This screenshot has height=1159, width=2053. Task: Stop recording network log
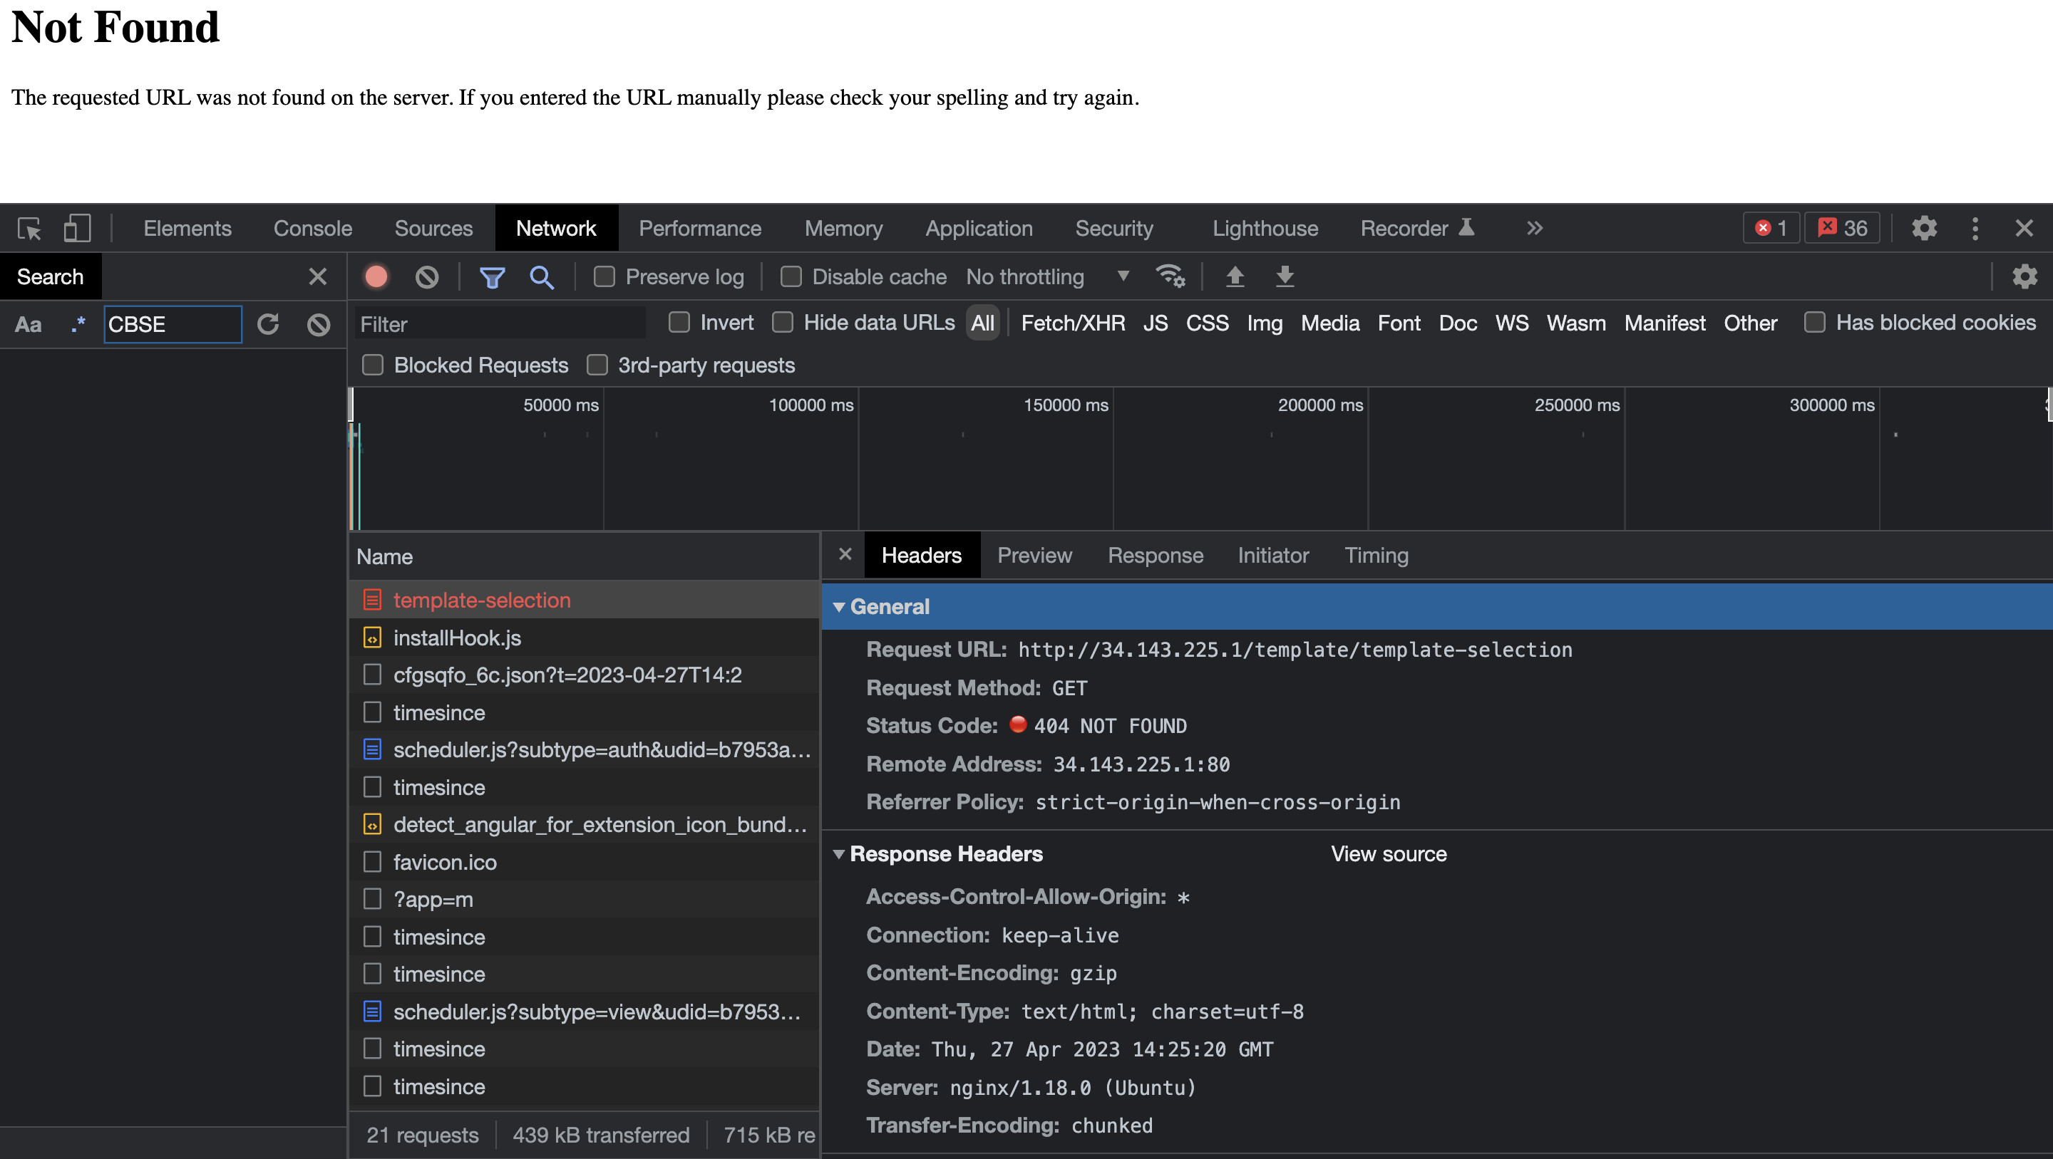coord(376,276)
